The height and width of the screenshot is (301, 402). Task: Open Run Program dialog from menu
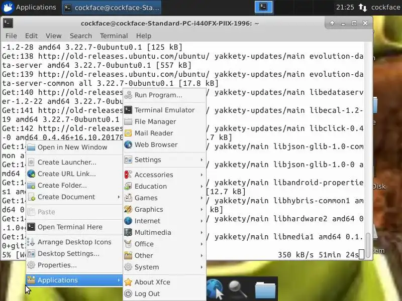coord(164,95)
